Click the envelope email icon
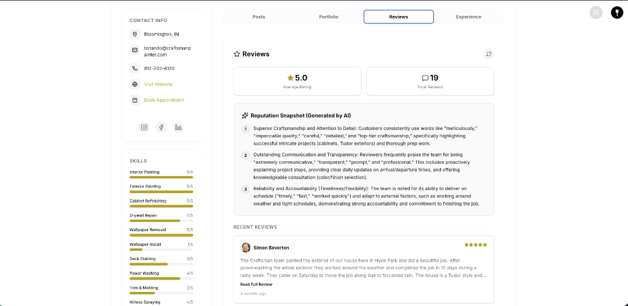 pyautogui.click(x=135, y=50)
